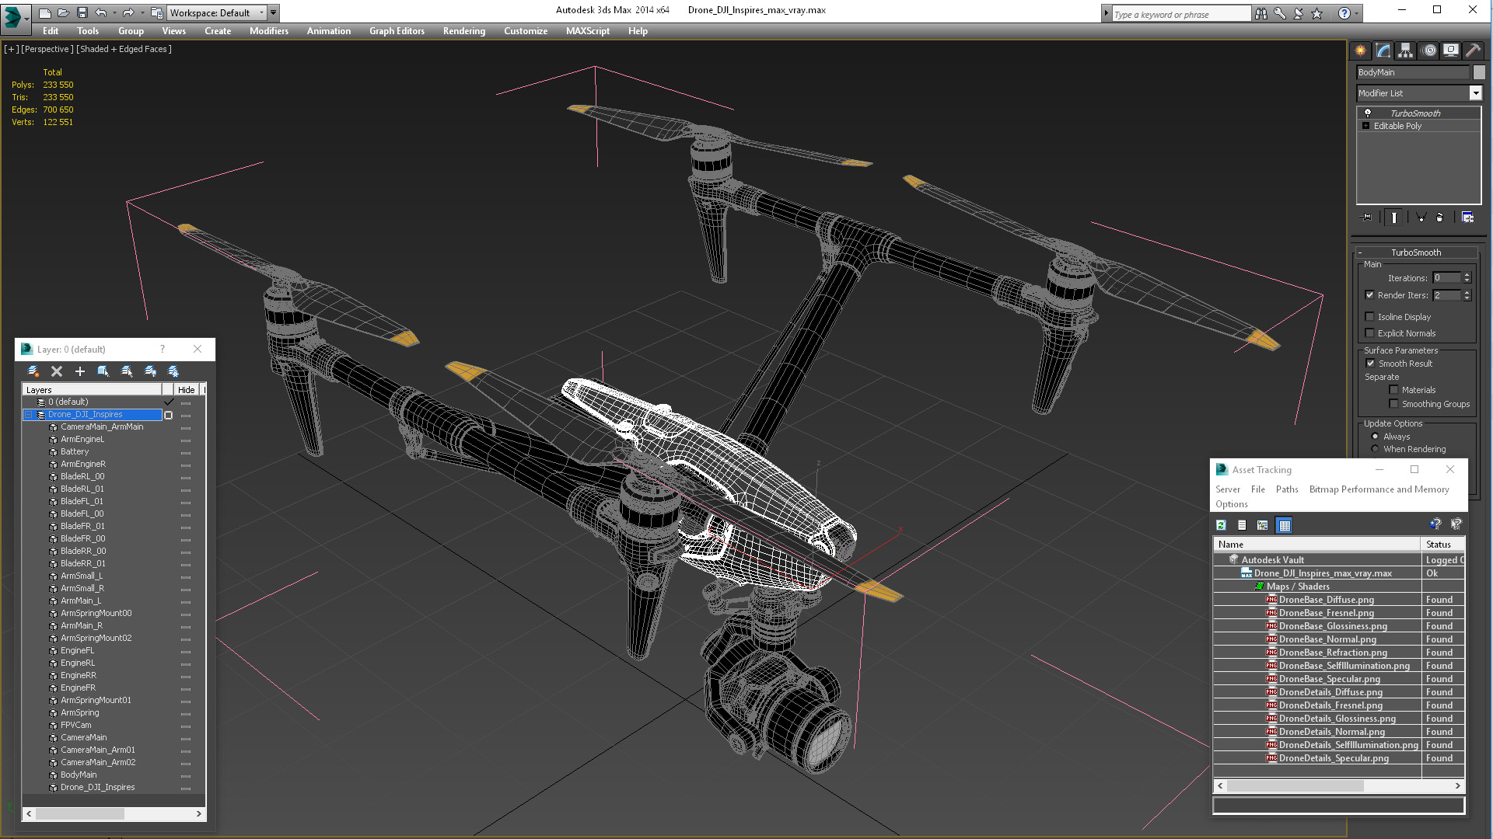Open the Hierarchy command panel tab
1493x839 pixels.
coord(1406,50)
